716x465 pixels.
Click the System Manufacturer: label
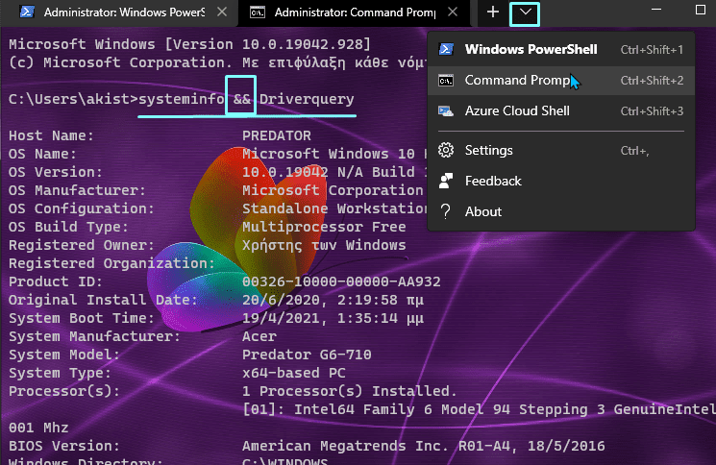(94, 337)
